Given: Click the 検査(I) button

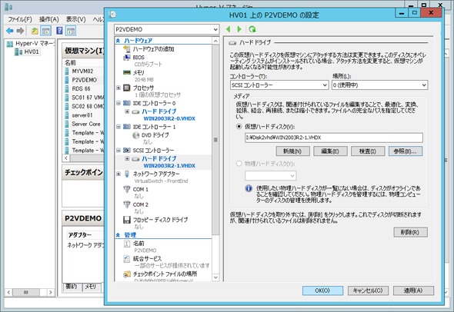Looking at the screenshot, I should point(368,151).
